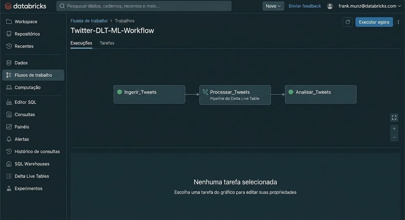Select Computação in the sidebar

click(x=33, y=87)
